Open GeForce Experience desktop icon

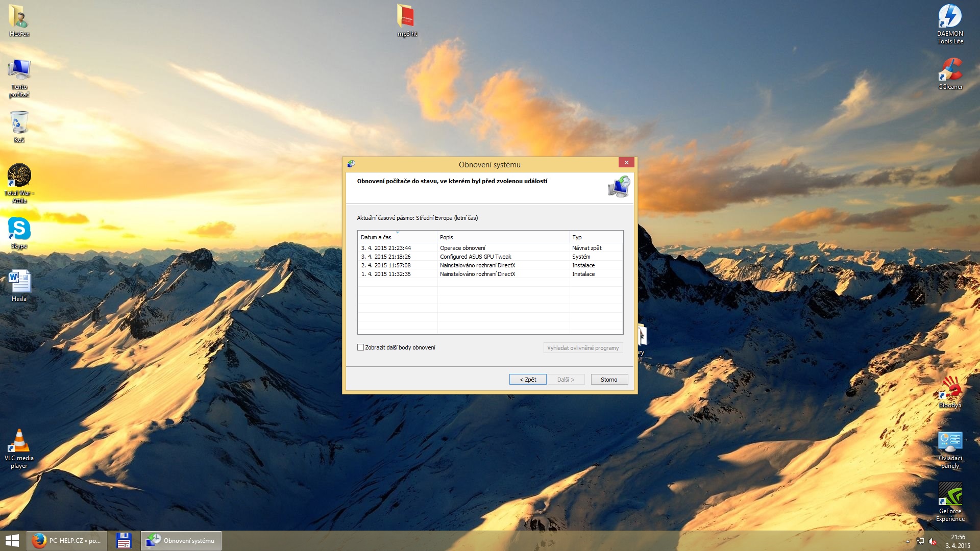[x=949, y=495]
